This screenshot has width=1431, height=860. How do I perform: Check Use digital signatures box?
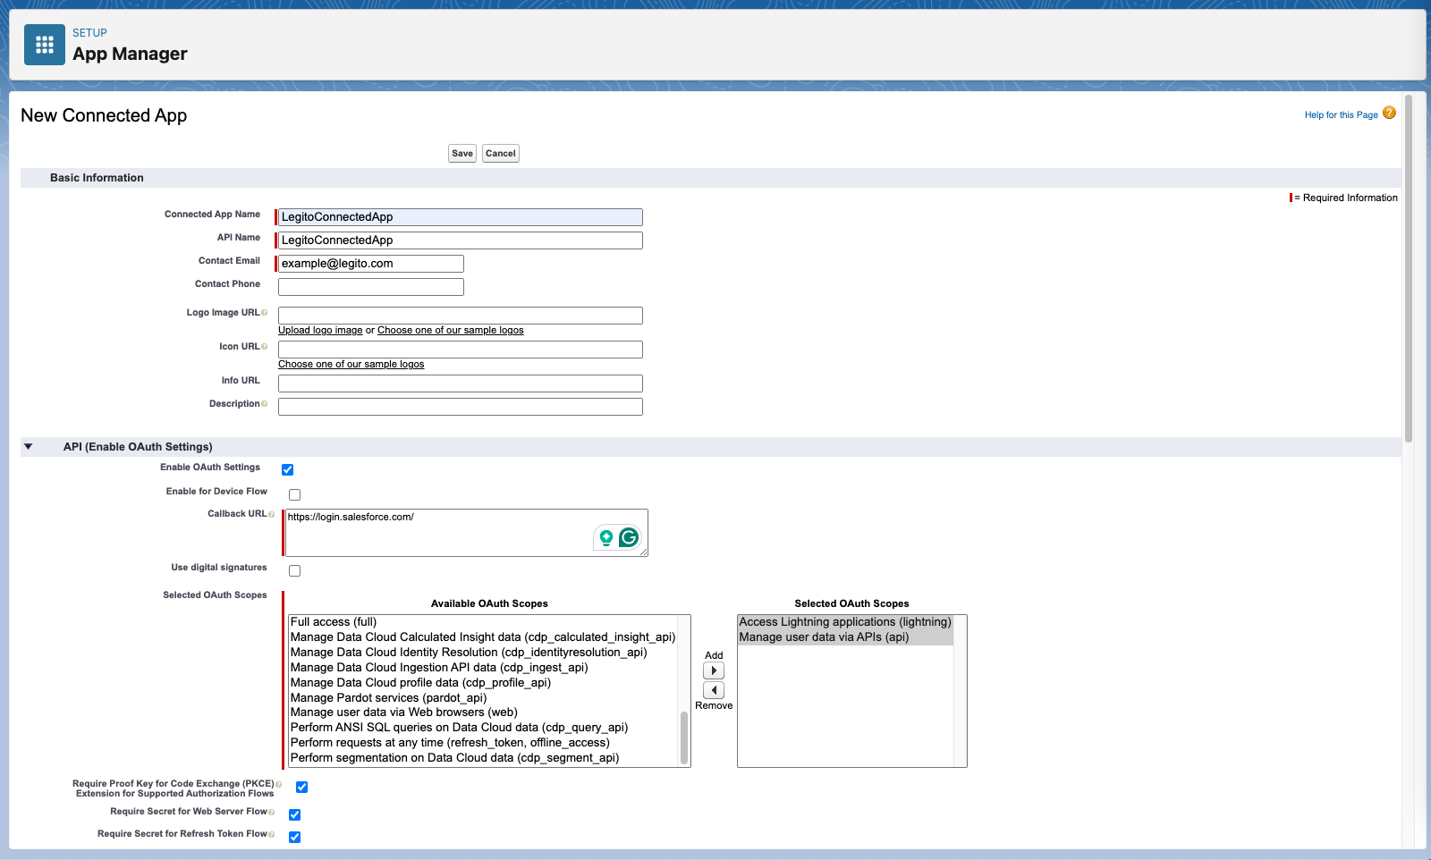tap(295, 571)
